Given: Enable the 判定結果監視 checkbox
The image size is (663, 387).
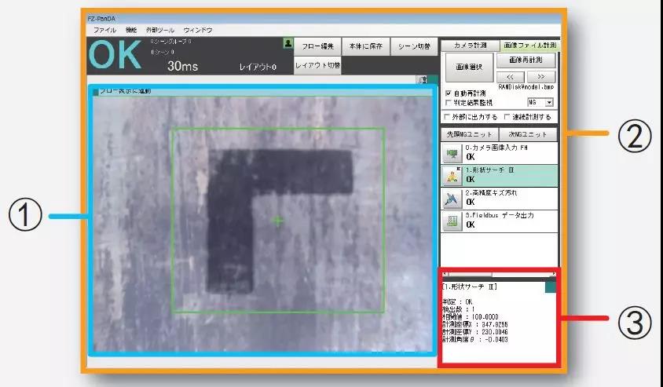Looking at the screenshot, I should point(448,102).
